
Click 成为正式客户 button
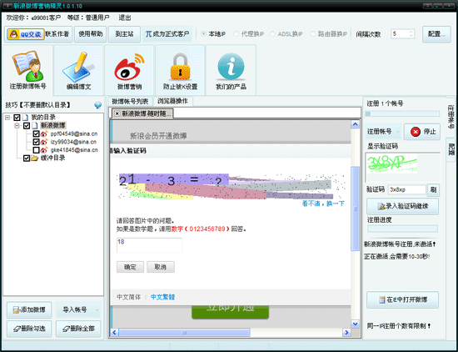[x=167, y=34]
